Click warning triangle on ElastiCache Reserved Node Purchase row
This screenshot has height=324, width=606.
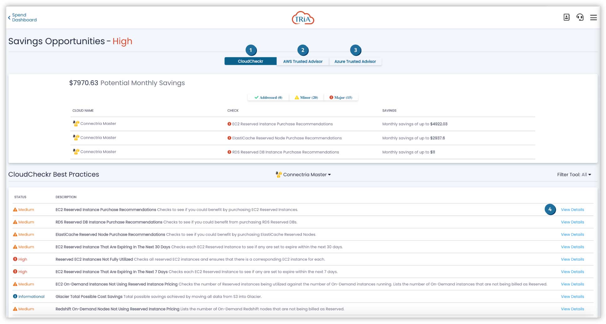coord(15,234)
